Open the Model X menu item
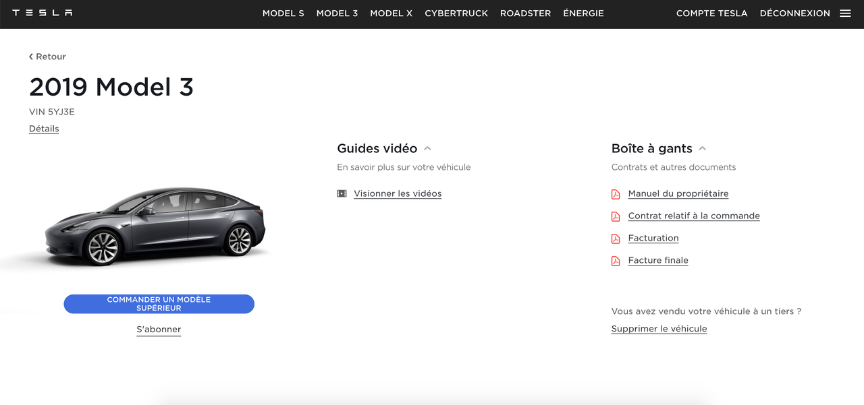 point(391,13)
